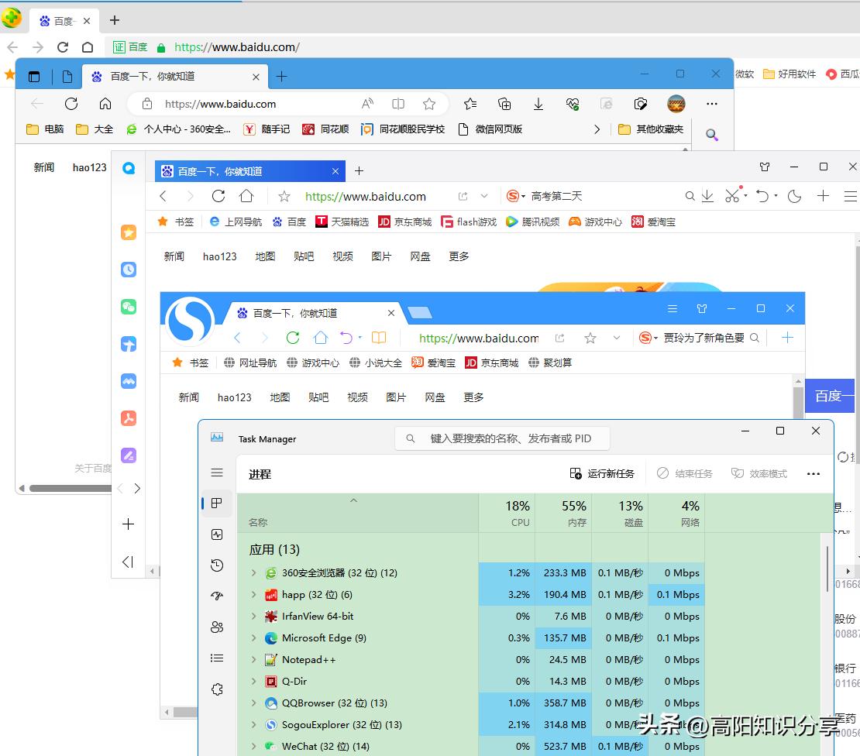The width and height of the screenshot is (860, 756).
Task: Sort processes by the 内存 column header
Action: click(563, 513)
